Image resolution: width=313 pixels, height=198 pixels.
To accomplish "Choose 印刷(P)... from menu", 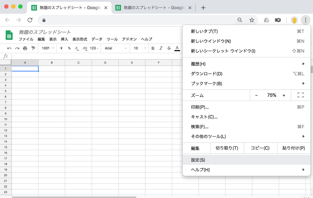I will pyautogui.click(x=247, y=107).
